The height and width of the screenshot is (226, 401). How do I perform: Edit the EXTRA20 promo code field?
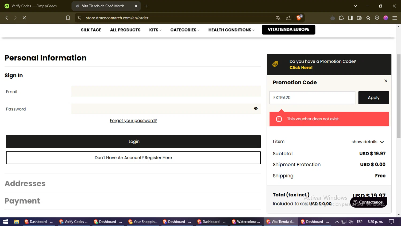pos(312,98)
